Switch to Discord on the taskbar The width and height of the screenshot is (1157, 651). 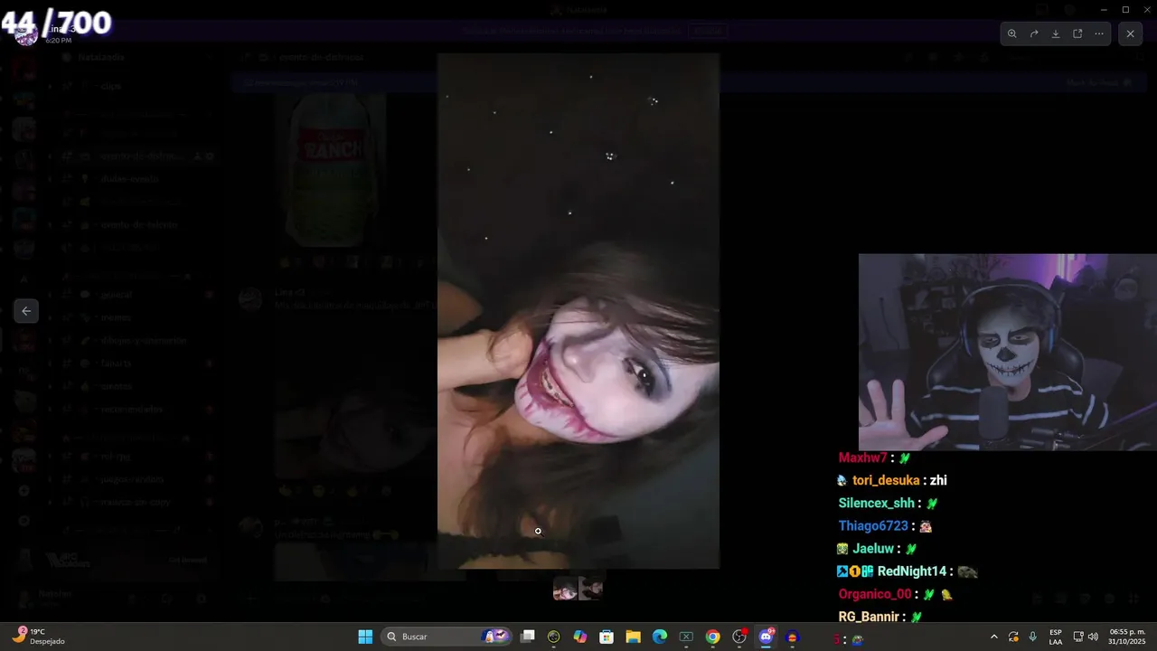coord(766,637)
